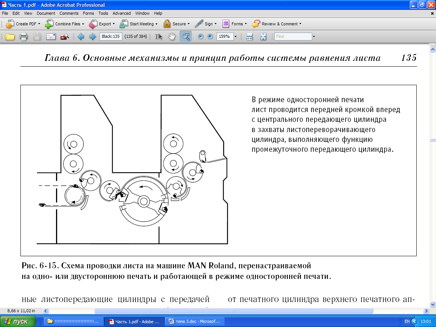
Task: Click into the Find text box
Action: pyautogui.click(x=293, y=36)
